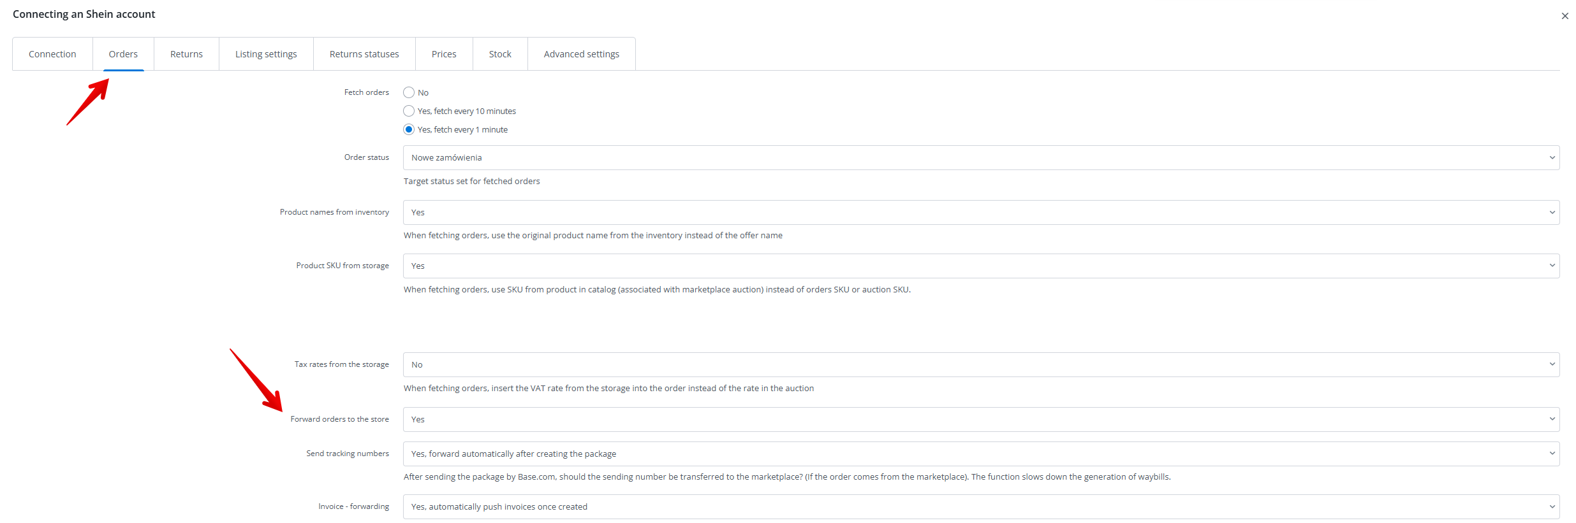Image resolution: width=1576 pixels, height=523 pixels.
Task: Open the Order status dropdown
Action: [980, 158]
